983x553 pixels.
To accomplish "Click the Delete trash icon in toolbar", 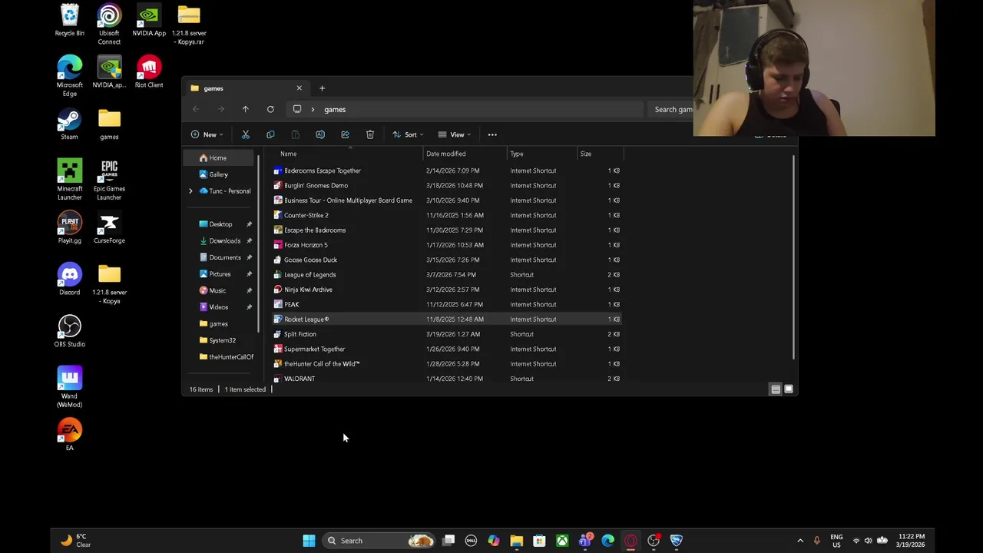I will click(370, 134).
